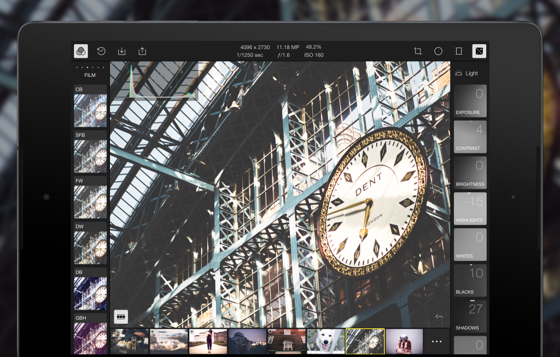This screenshot has width=560, height=357.
Task: Open the filters panel with three-circles icon
Action: [x=81, y=51]
